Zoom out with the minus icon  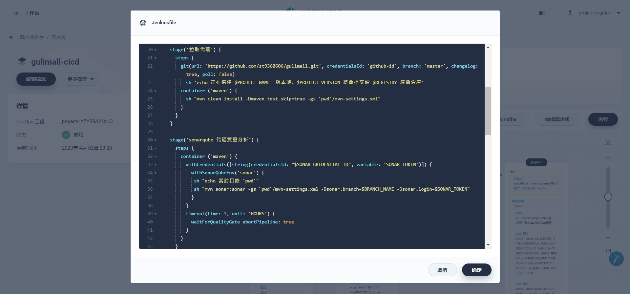click(x=608, y=237)
